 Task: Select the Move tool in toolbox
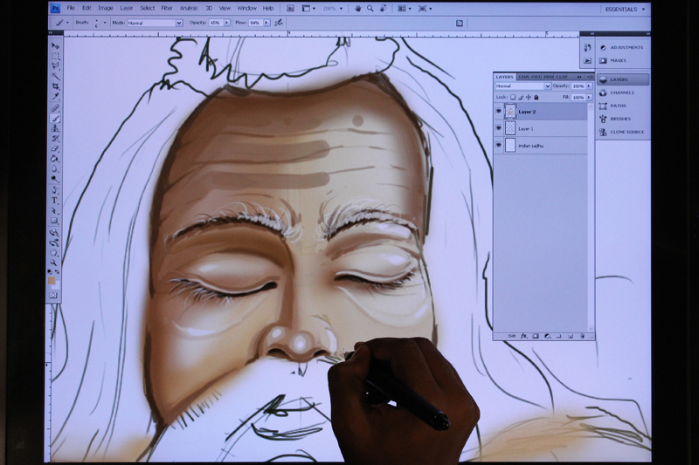coord(54,46)
